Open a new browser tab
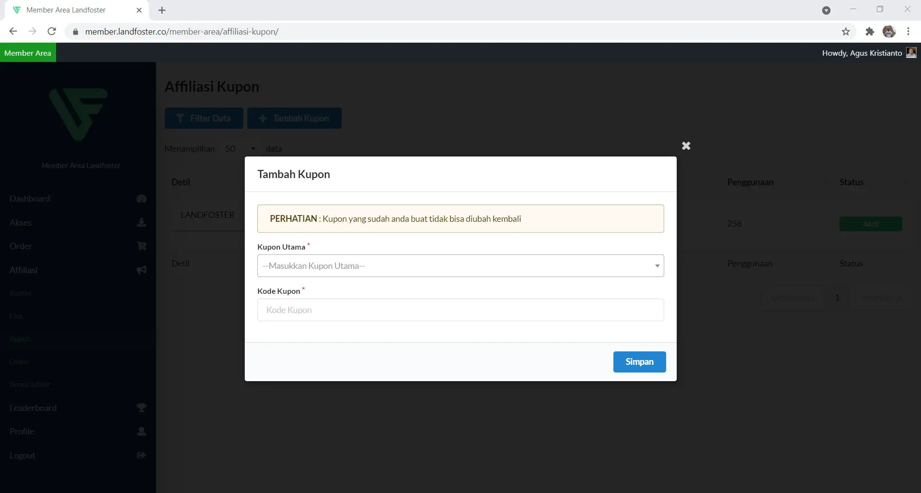 [x=162, y=10]
